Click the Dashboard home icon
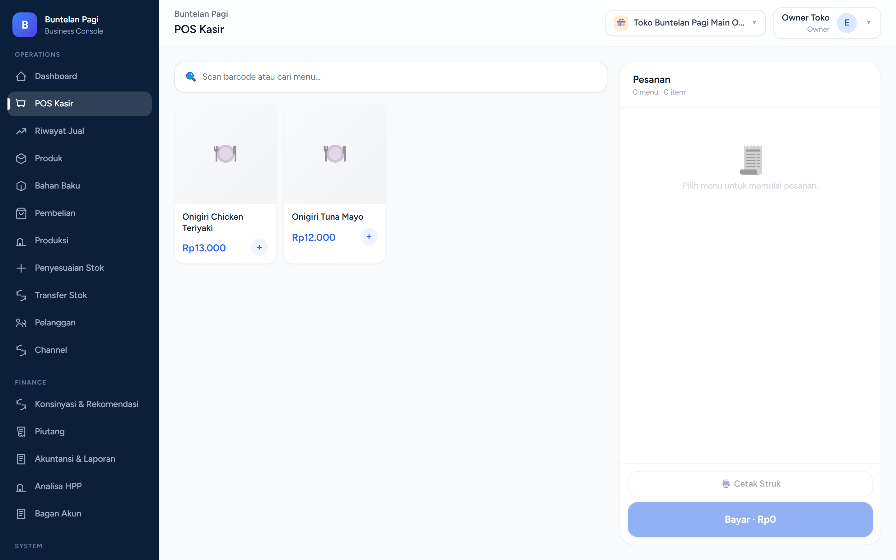 pyautogui.click(x=21, y=76)
